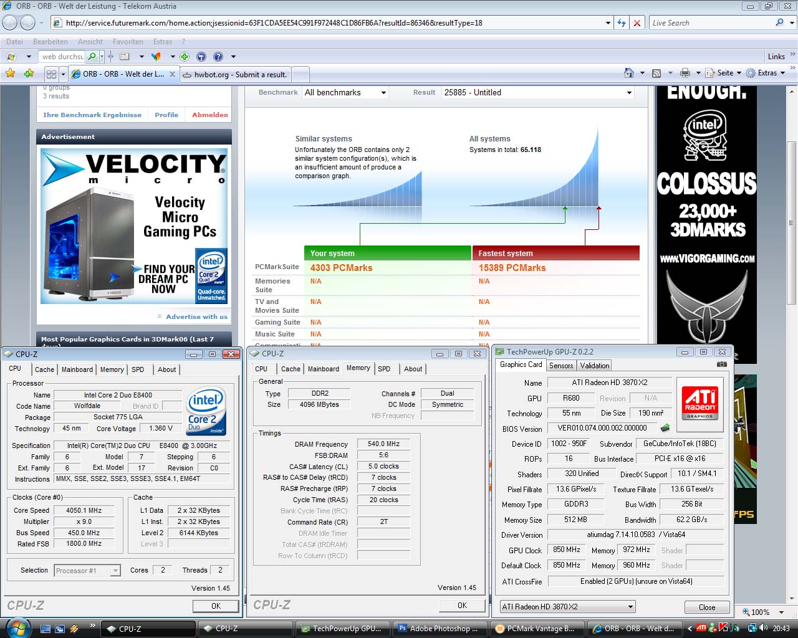Image resolution: width=798 pixels, height=638 pixels.
Task: Click the browser Back arrow button
Action: coord(9,22)
